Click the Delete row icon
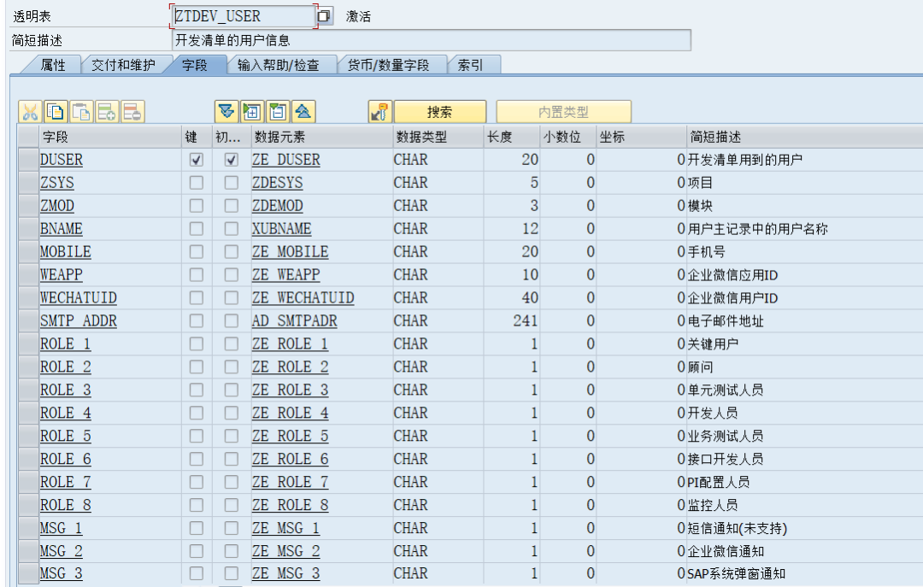This screenshot has width=923, height=587. pyautogui.click(x=132, y=111)
